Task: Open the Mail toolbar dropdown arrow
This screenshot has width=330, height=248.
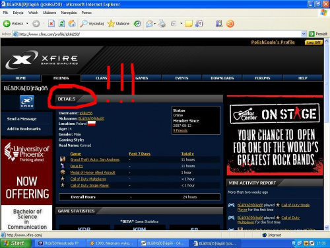Action: [x=155, y=24]
